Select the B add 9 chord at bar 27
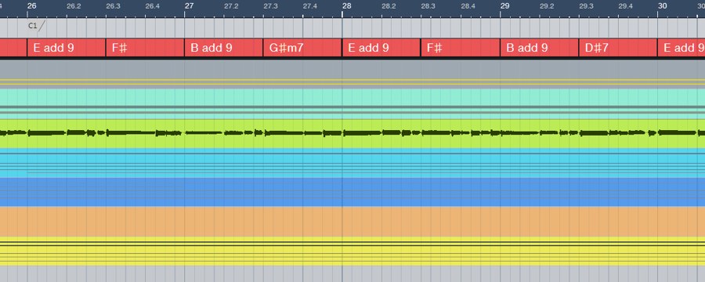Screen dimensions: 705x282 (223, 48)
